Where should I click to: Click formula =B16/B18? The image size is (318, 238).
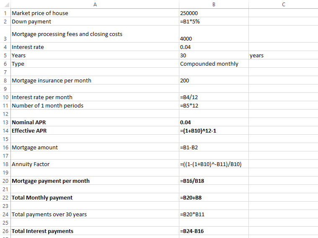pyautogui.click(x=214, y=181)
